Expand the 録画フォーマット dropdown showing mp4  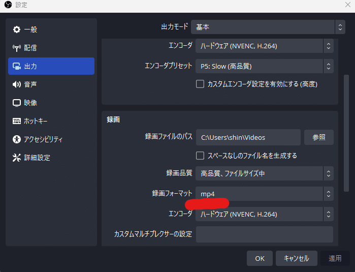pos(265,194)
